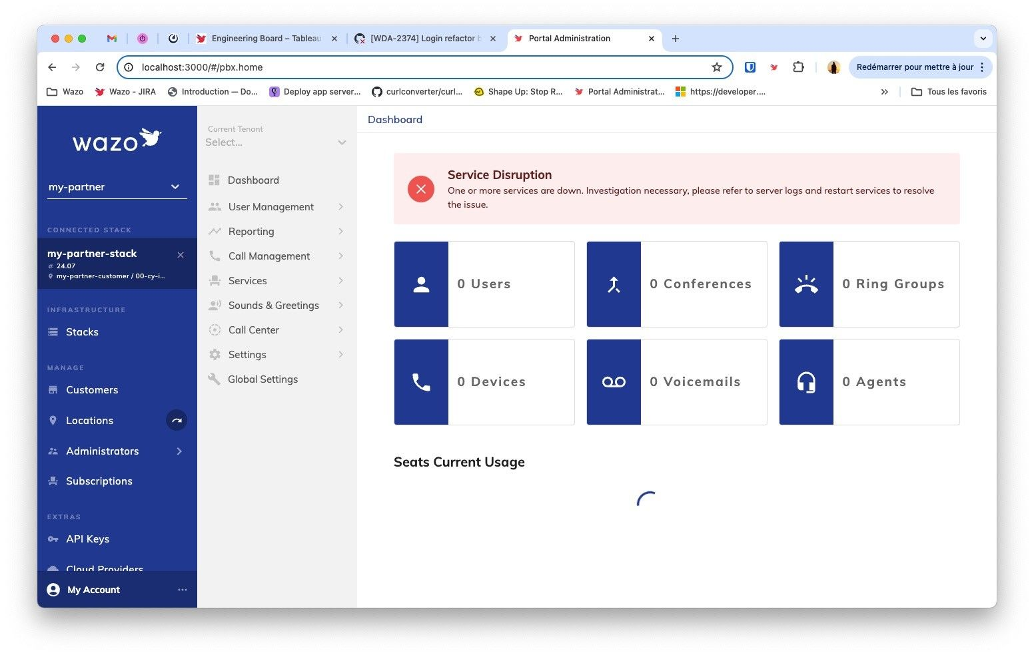Image resolution: width=1034 pixels, height=657 pixels.
Task: Click the Dashboard breadcrumb title
Action: click(x=395, y=120)
